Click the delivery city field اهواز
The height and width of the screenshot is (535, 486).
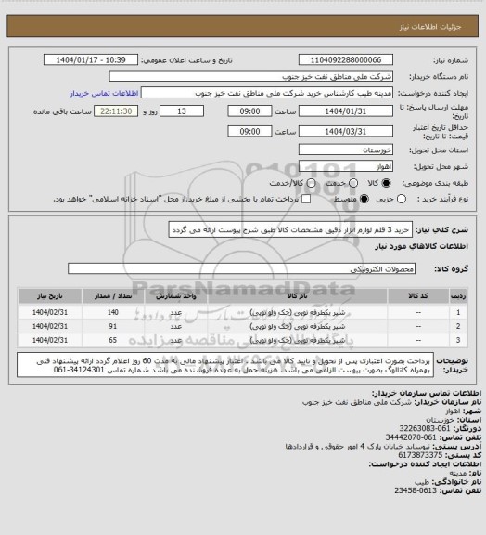[346, 166]
